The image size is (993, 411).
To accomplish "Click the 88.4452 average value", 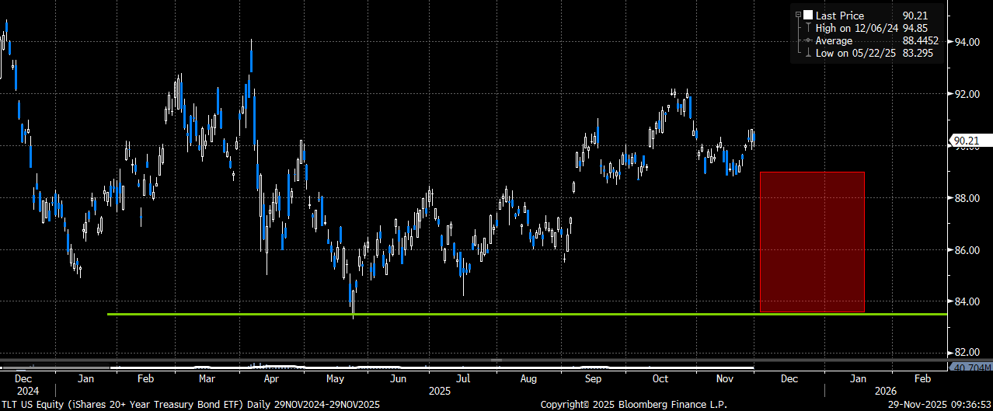I will point(921,40).
